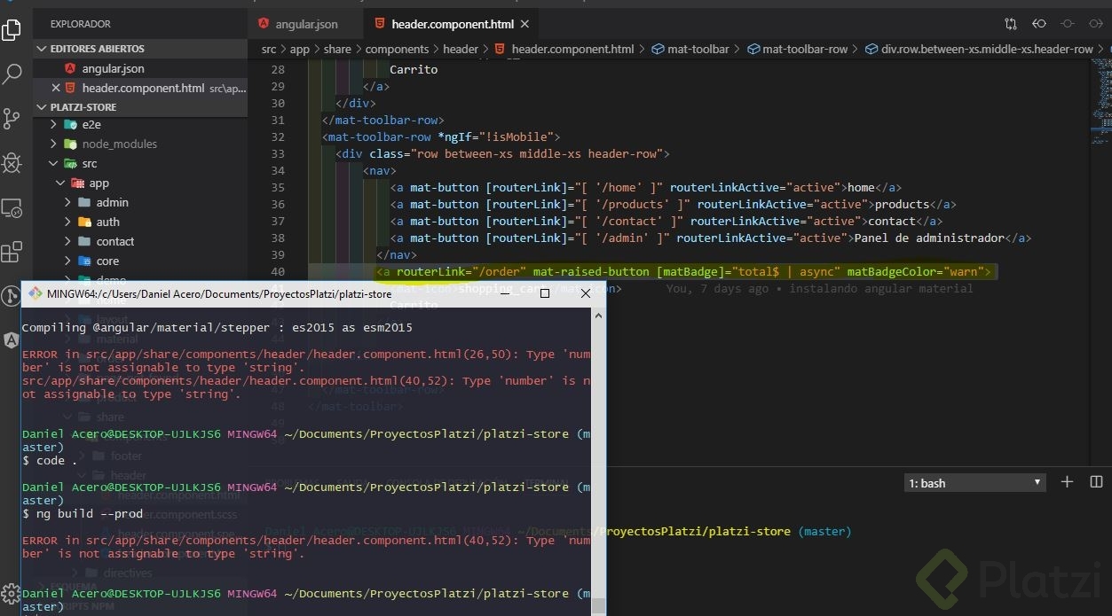Click the MINGW64 window title bar text
1112x616 pixels.
(x=219, y=293)
